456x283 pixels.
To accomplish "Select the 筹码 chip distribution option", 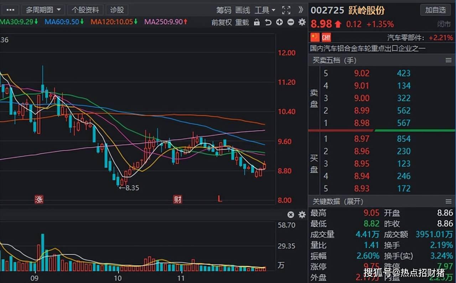I will [224, 10].
